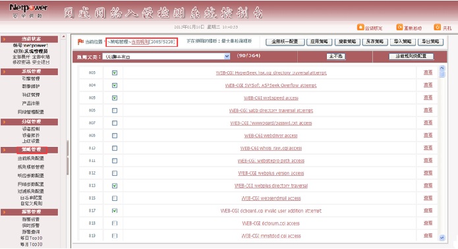The width and height of the screenshot is (458, 249).
Task: Open 引擎管理 in the sidebar
Action: [x=31, y=79]
